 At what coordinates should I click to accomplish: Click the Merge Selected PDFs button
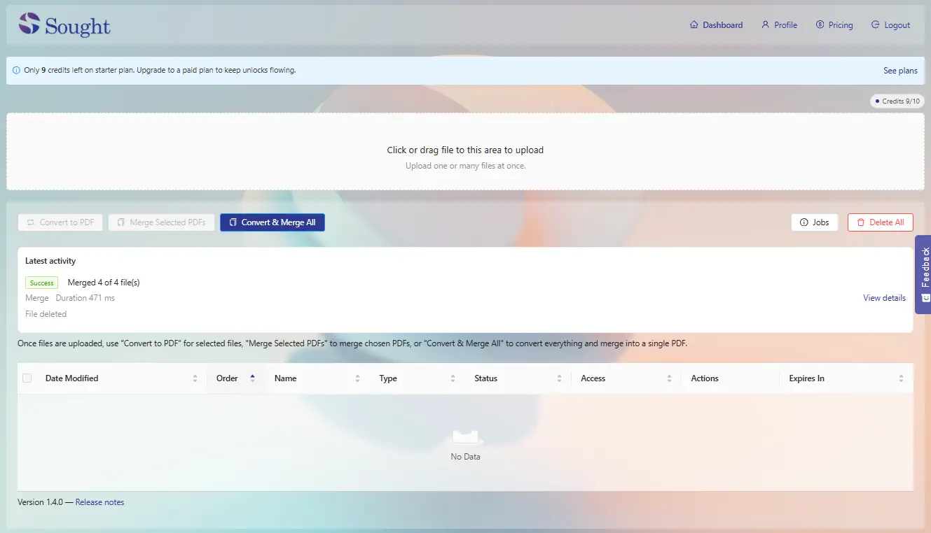(161, 222)
